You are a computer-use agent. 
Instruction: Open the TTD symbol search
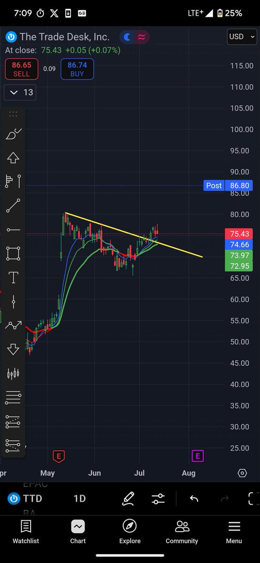click(24, 498)
